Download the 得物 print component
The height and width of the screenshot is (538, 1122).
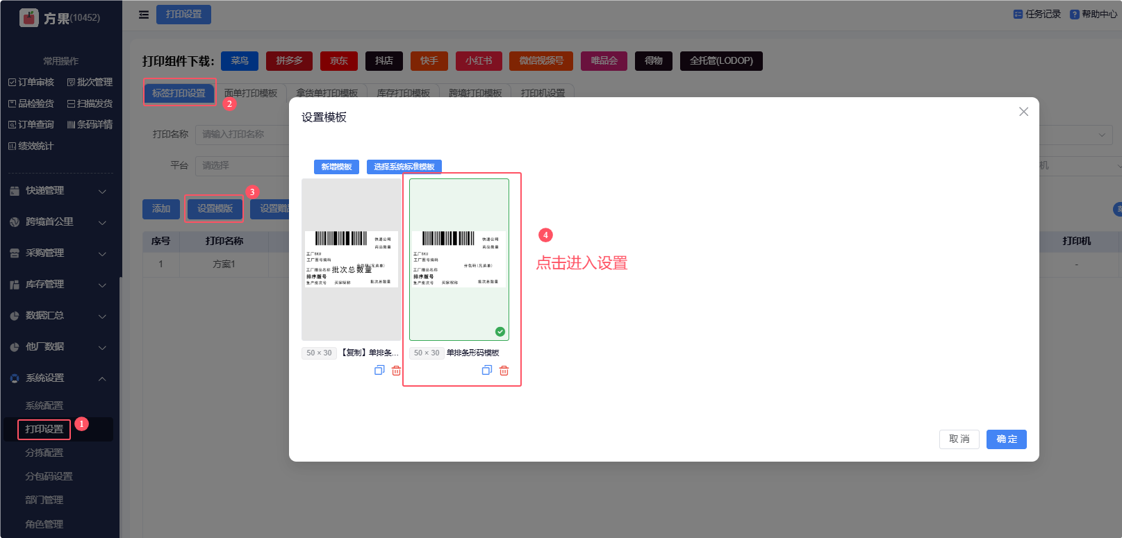[x=654, y=61]
